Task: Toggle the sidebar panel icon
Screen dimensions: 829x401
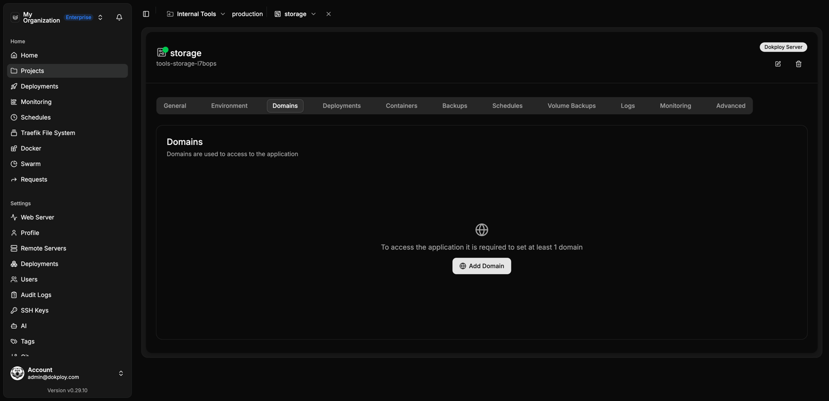Action: [146, 14]
